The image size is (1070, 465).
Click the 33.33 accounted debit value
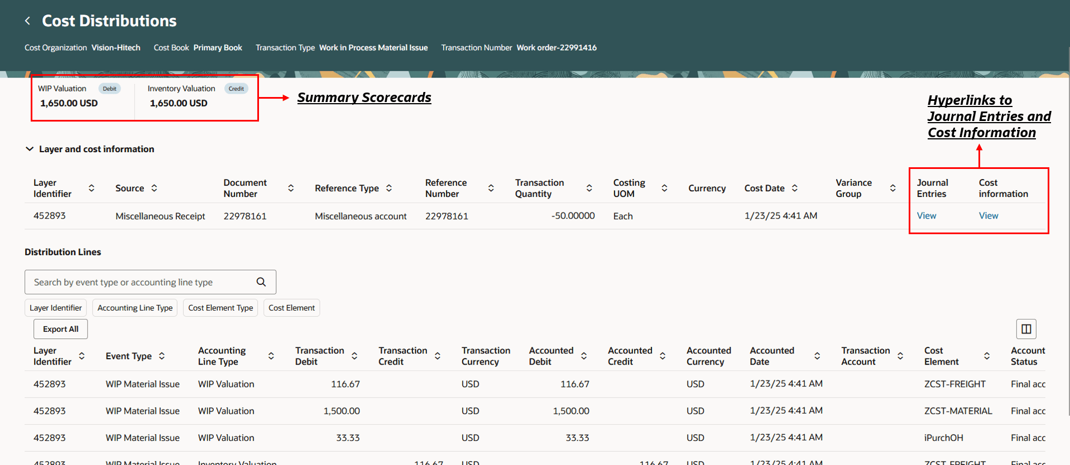[x=578, y=438]
